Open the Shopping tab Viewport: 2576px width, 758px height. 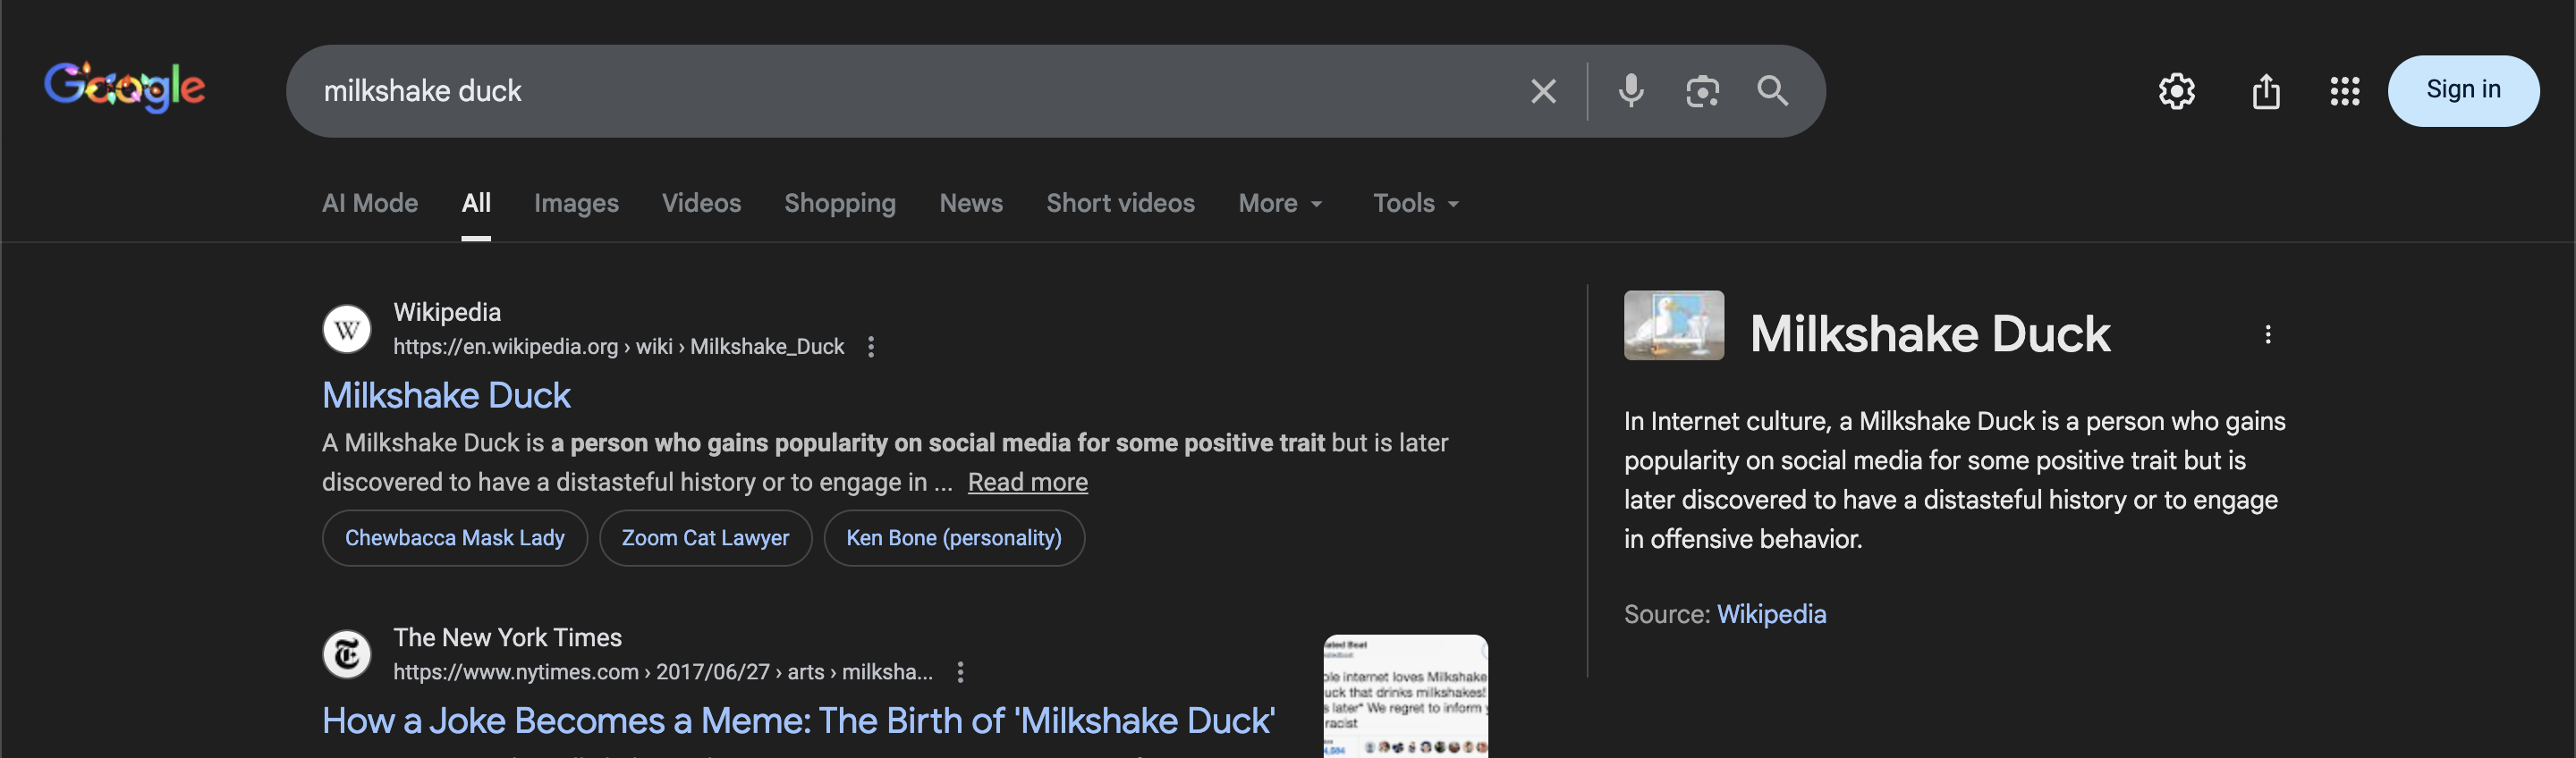pyautogui.click(x=840, y=203)
